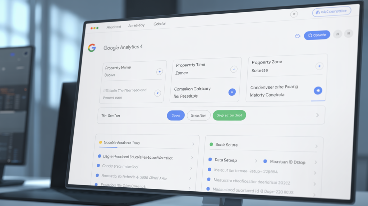Screen dimensions: 368x206
Task: Click the blue Couo button
Action: pos(176,116)
